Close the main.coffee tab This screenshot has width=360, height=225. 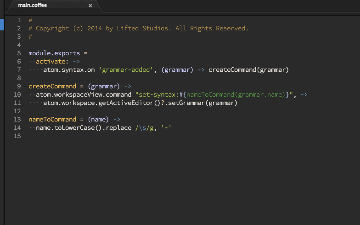coord(90,6)
